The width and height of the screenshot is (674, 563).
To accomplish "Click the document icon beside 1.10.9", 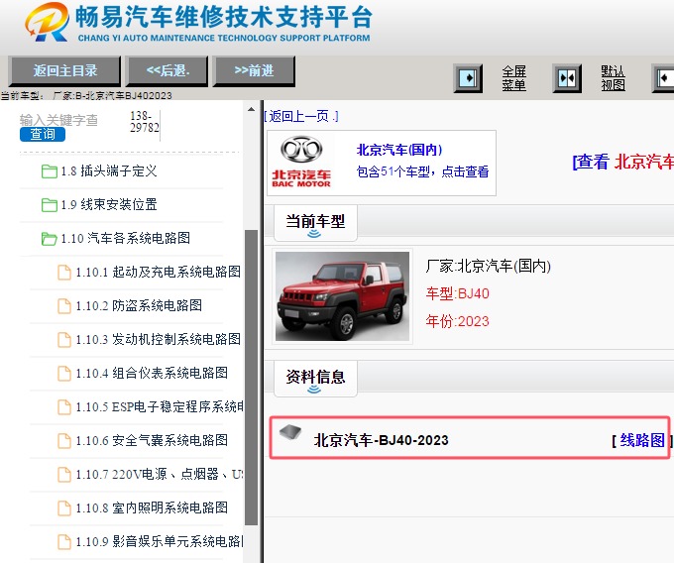I will 64,542.
